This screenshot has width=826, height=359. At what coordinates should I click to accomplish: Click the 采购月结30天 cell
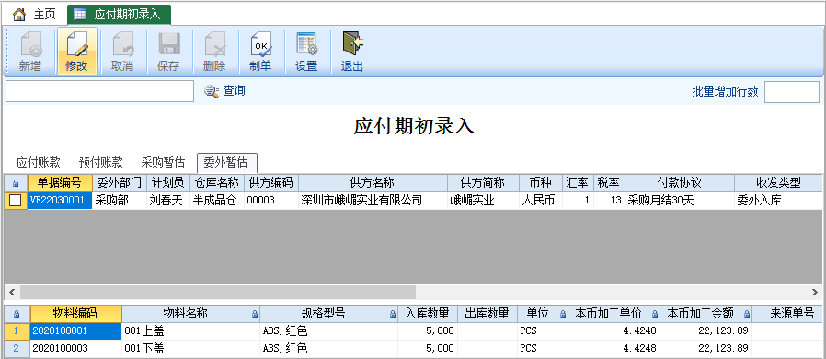[680, 201]
